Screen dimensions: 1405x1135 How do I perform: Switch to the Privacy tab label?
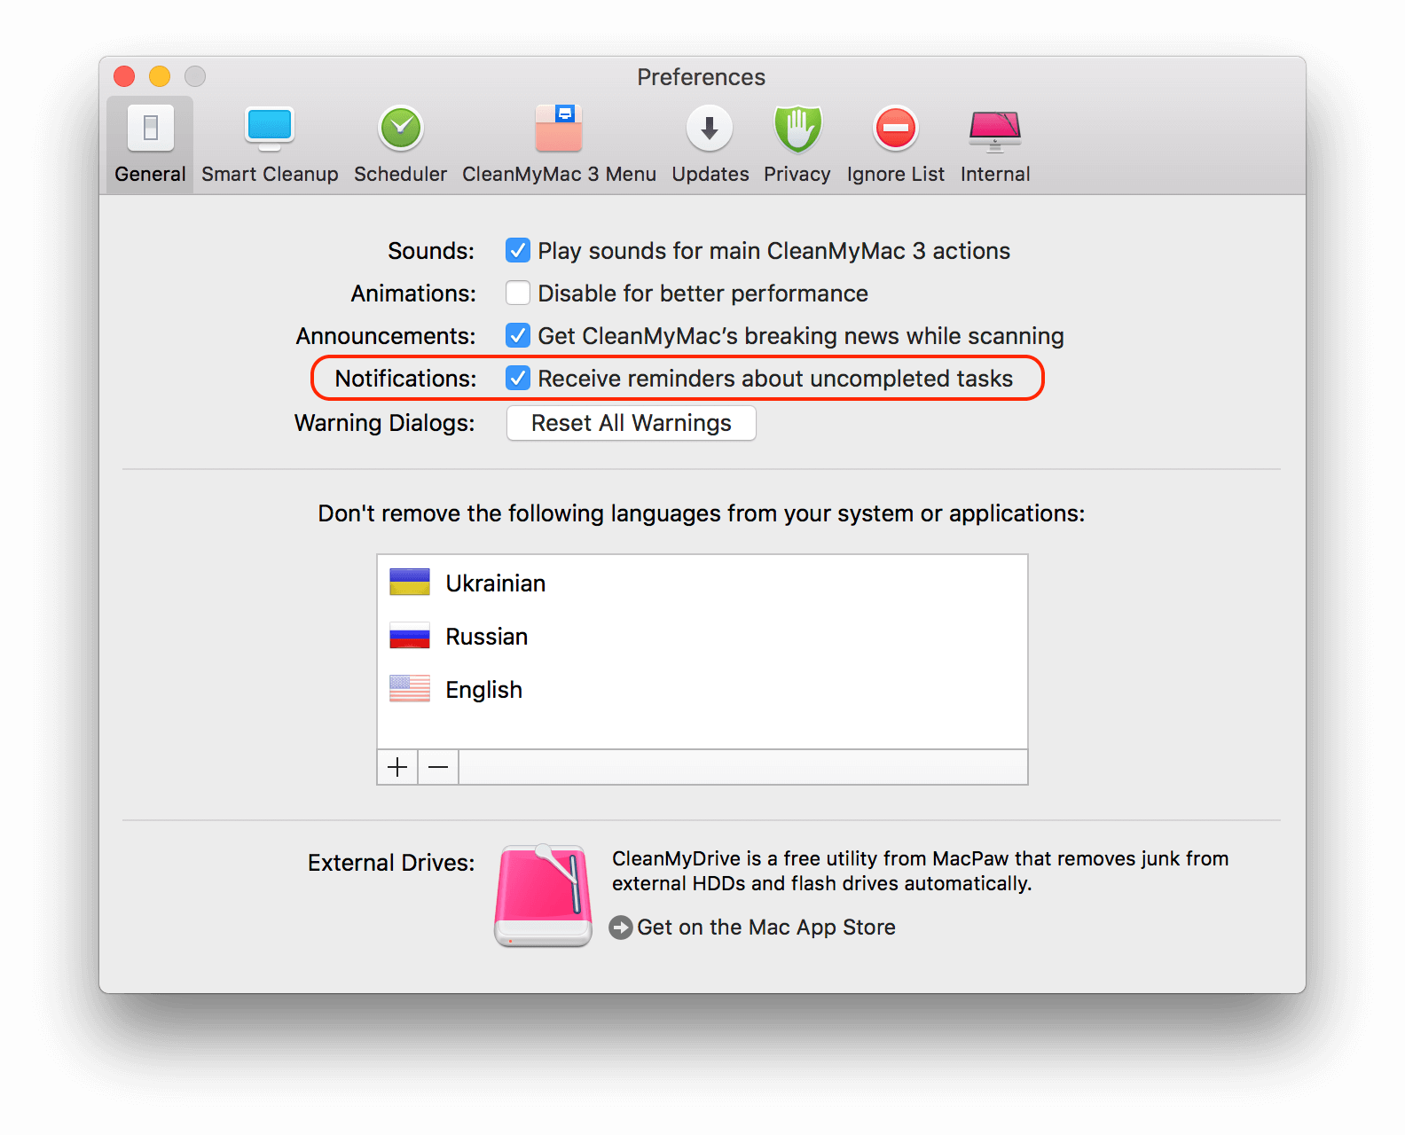pos(797,174)
